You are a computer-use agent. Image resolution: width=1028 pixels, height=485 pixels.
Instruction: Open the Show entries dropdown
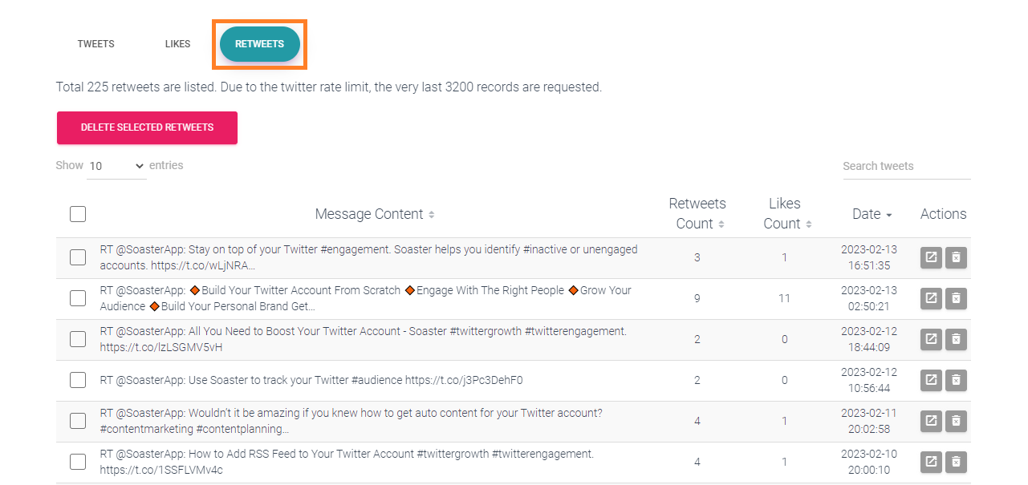pos(116,166)
